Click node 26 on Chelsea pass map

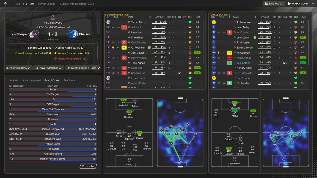click(275, 144)
